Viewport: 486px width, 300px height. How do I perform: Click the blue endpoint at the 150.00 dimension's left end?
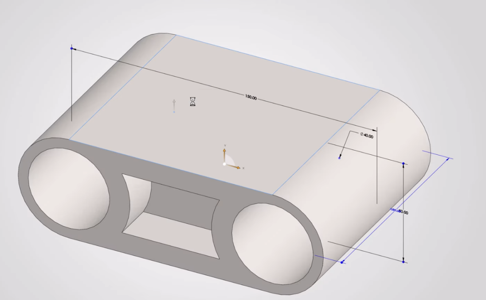tap(72, 48)
